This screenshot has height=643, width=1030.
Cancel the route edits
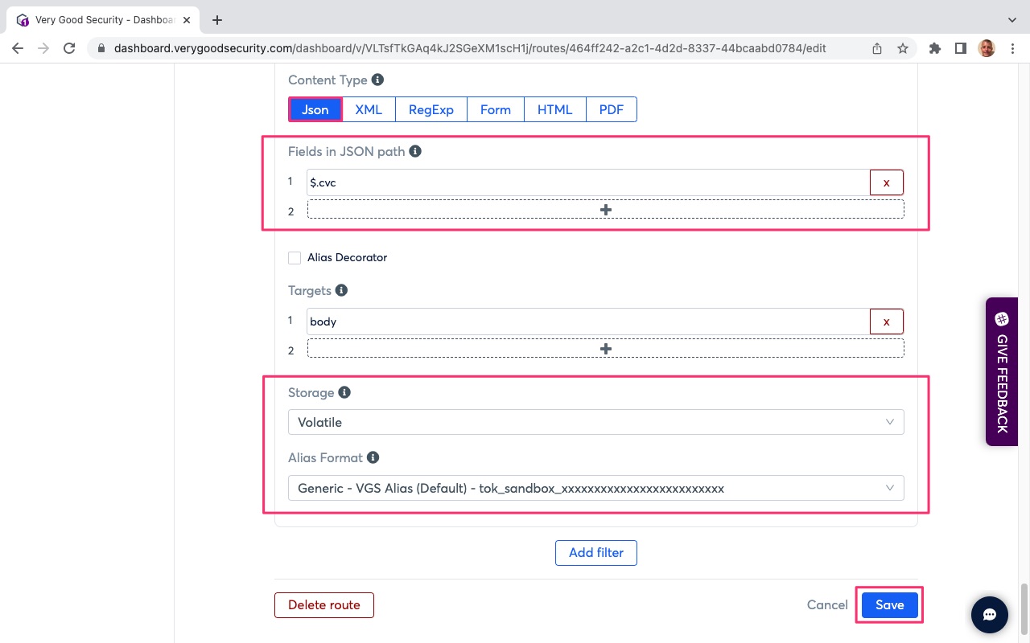[x=827, y=604]
